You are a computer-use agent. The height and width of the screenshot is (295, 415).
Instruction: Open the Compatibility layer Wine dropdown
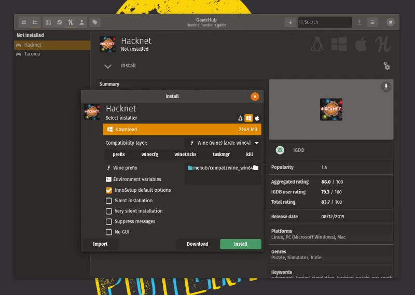tap(224, 143)
